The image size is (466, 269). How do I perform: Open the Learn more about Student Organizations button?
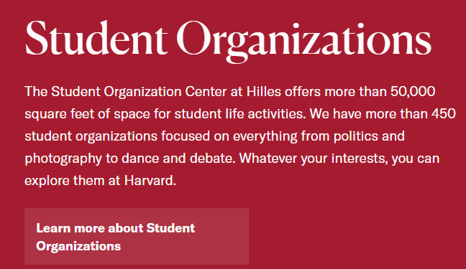coord(137,237)
